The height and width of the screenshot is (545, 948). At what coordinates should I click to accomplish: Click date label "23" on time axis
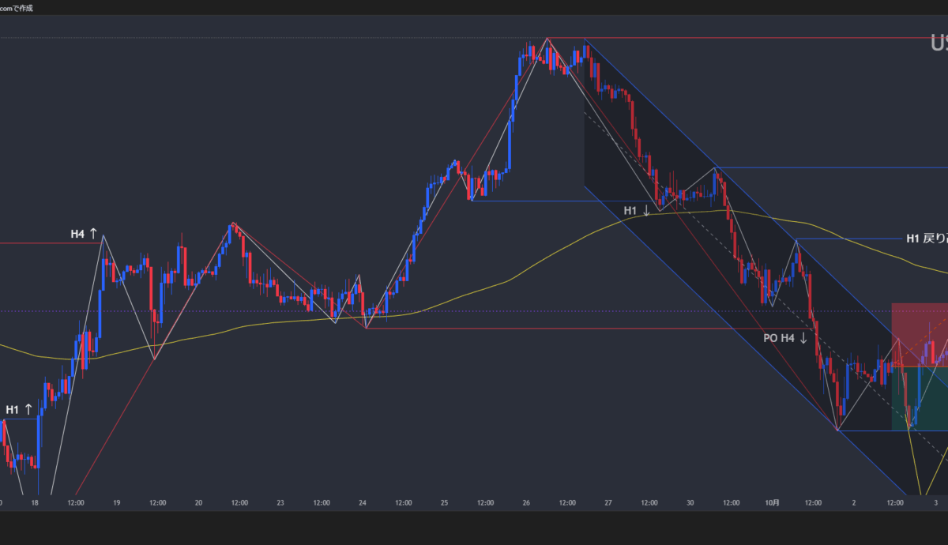pos(280,502)
